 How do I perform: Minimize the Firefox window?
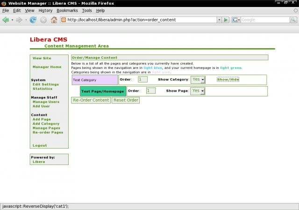pyautogui.click(x=278, y=3)
